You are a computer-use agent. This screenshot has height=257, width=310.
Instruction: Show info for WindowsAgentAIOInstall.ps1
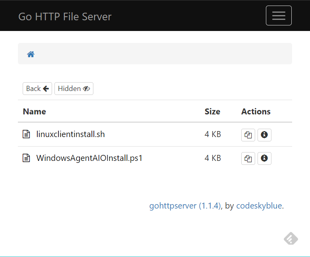click(x=264, y=159)
